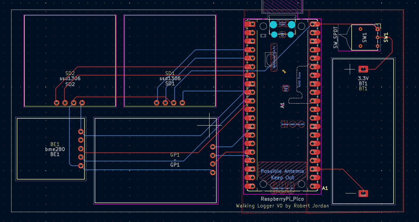Click the top pad of the BE1 sensor header
The image size is (419, 222).
tap(81, 131)
